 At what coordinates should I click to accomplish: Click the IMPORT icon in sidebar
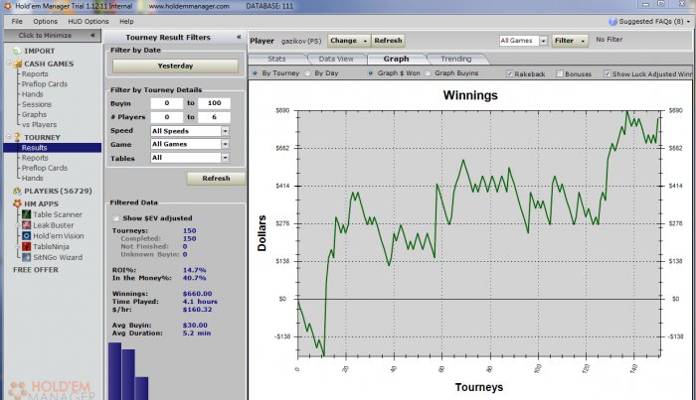pos(17,51)
